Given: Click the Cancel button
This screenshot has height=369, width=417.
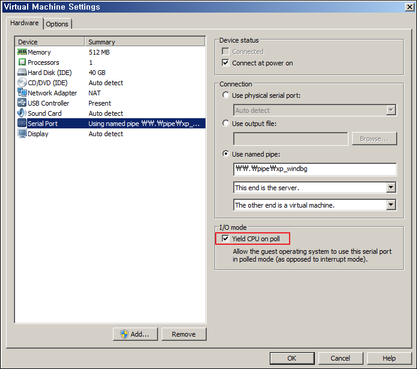Looking at the screenshot, I should [x=341, y=358].
